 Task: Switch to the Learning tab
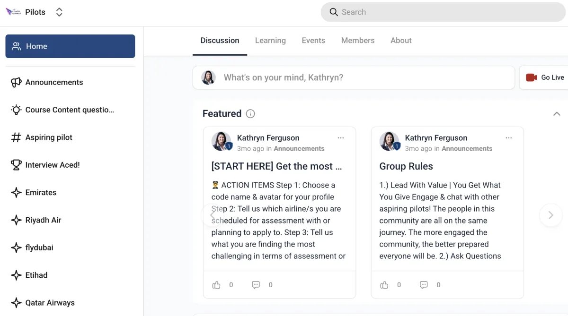point(270,41)
